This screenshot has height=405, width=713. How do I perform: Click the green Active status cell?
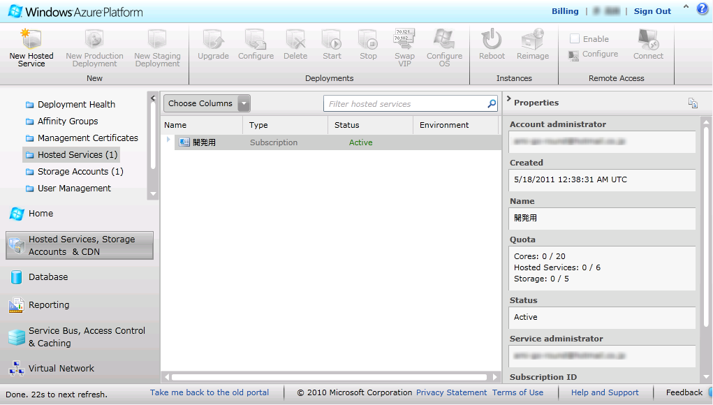(360, 142)
